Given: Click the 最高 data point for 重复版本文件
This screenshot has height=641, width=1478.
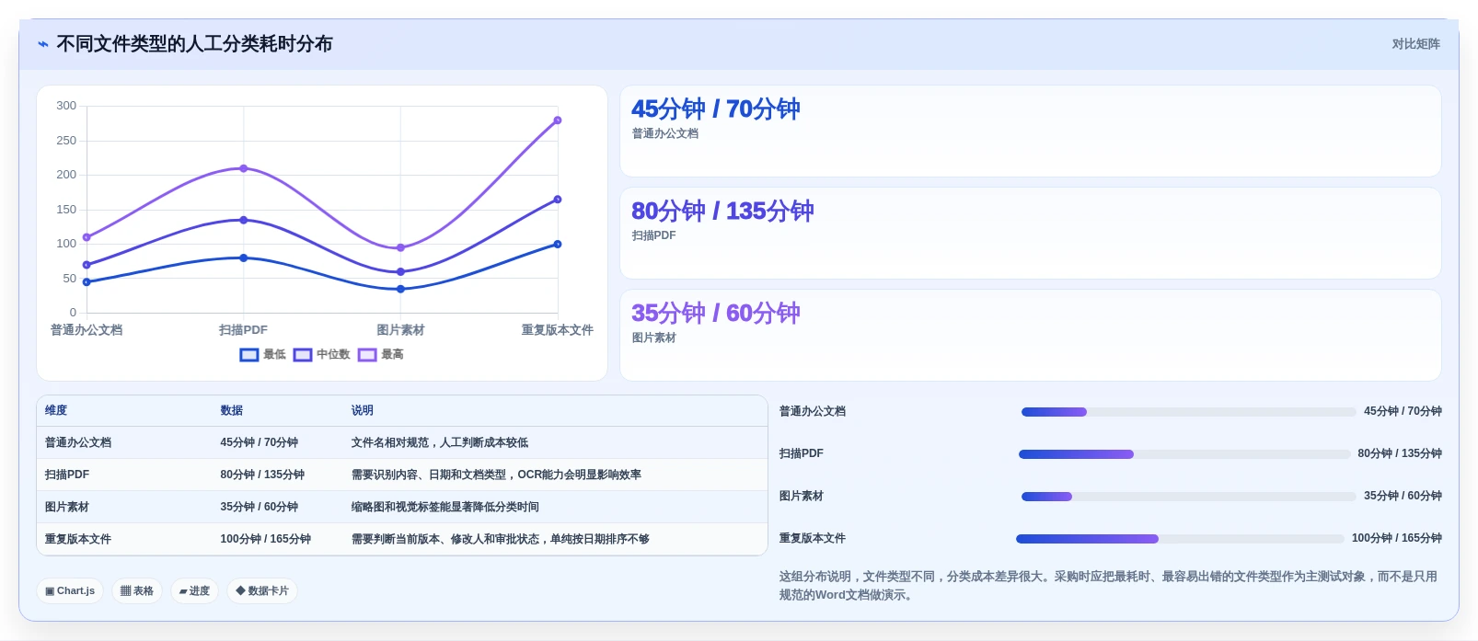Looking at the screenshot, I should click(558, 120).
